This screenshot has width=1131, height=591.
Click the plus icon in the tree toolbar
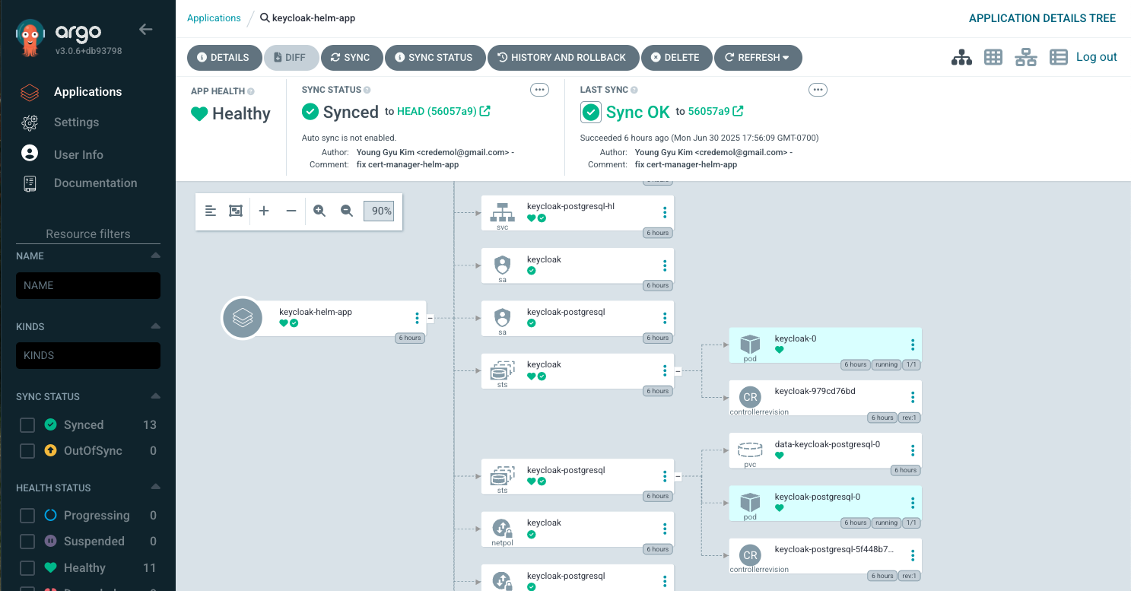(x=264, y=211)
